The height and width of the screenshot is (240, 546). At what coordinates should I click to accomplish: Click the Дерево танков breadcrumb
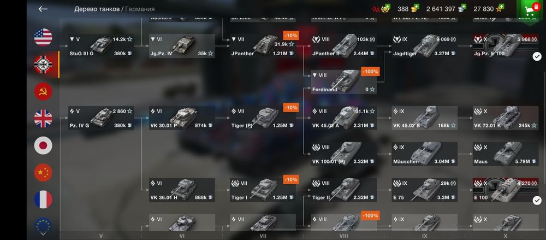pos(97,9)
